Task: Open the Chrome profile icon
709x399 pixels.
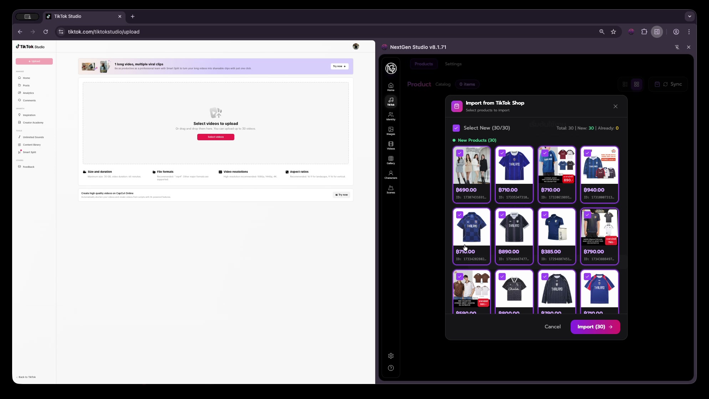Action: click(x=676, y=32)
